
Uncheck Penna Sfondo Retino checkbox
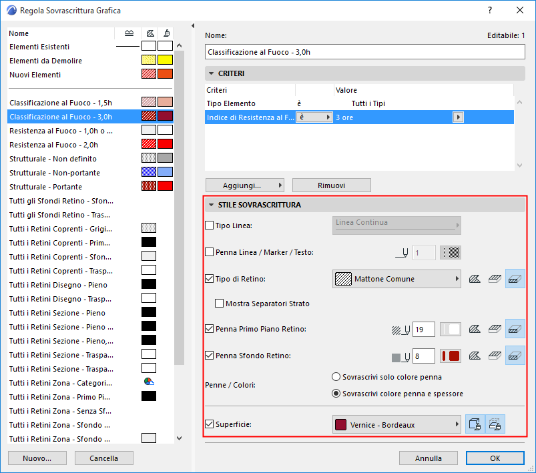pyautogui.click(x=209, y=356)
